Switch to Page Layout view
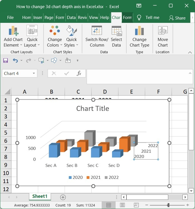 coord(122,205)
